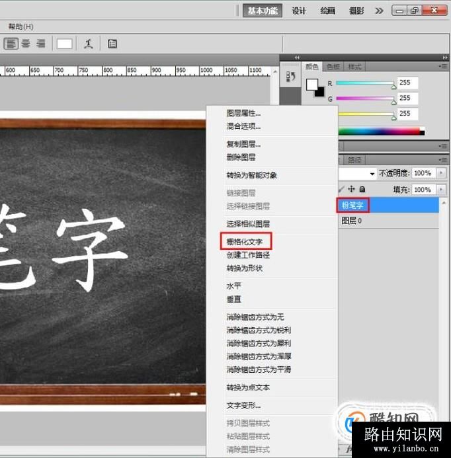The image size is (451, 458).
Task: Open the create warped text icon
Action: 89,44
